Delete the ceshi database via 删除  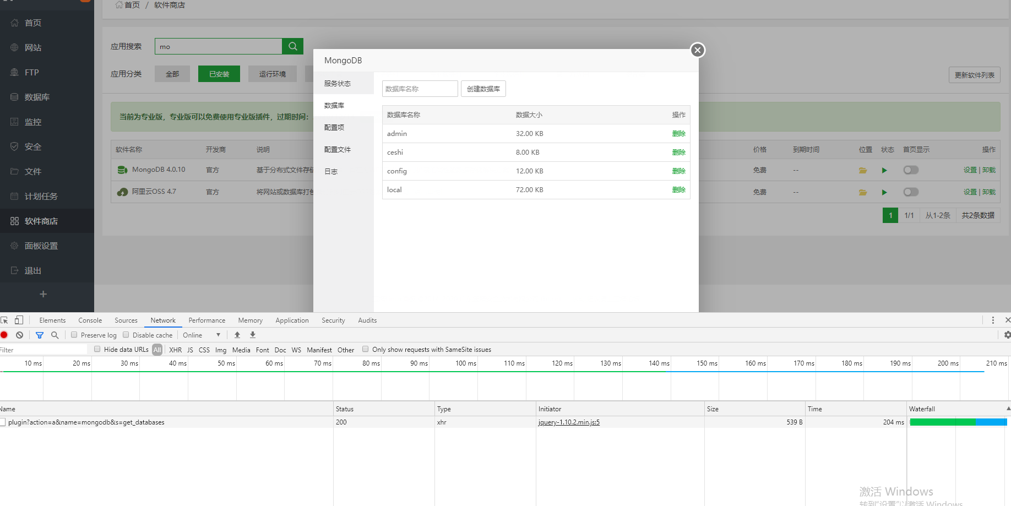(x=678, y=153)
